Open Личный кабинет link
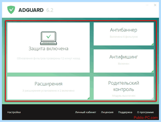This screenshot has width=161, height=122. (x=86, y=112)
